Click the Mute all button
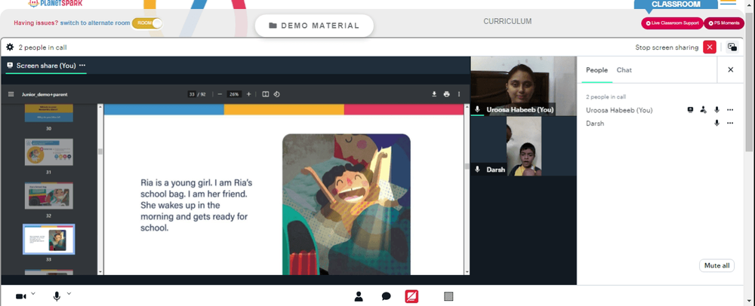 [716, 265]
